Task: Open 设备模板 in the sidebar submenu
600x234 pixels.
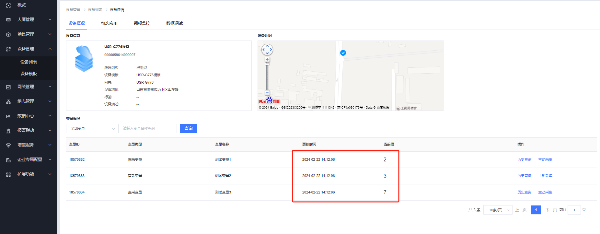Action: tap(29, 74)
